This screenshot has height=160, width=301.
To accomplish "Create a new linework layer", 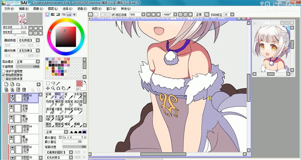I will [x=12, y=84].
